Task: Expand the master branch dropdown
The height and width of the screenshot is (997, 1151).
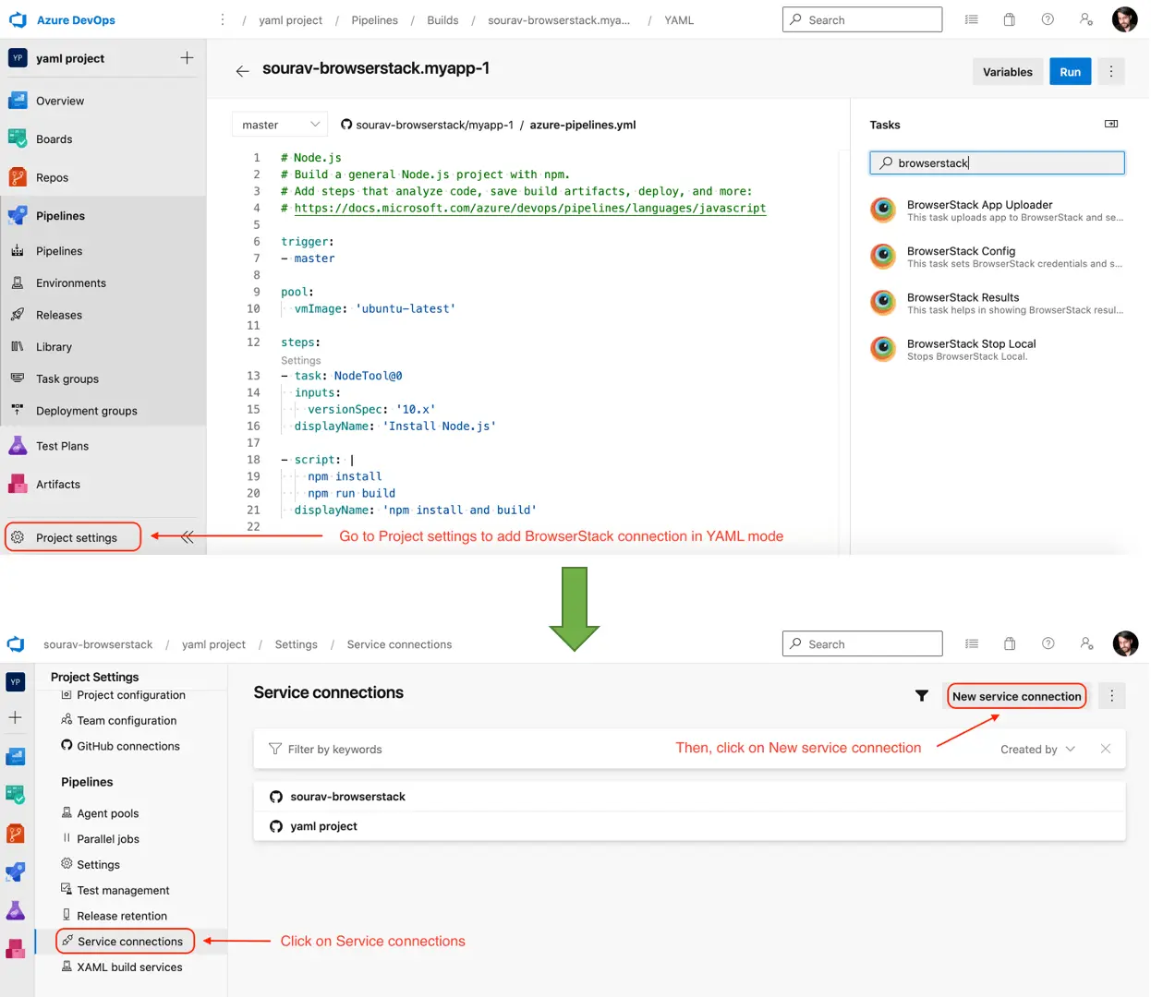Action: tap(280, 125)
